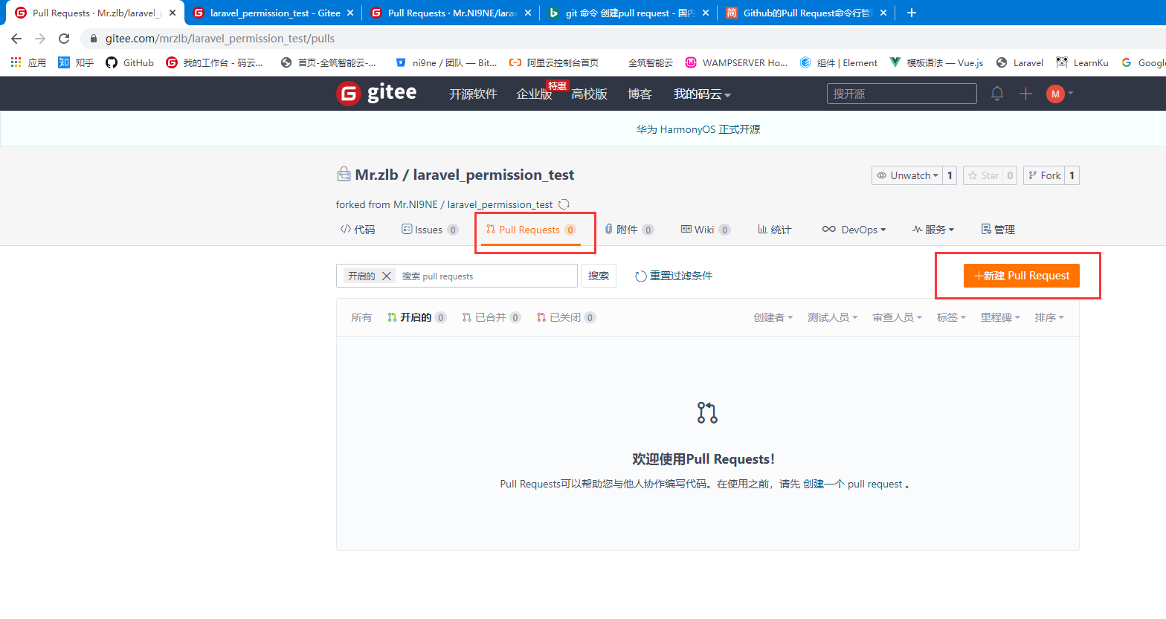
Task: Open the DevOps dropdown menu
Action: [854, 230]
